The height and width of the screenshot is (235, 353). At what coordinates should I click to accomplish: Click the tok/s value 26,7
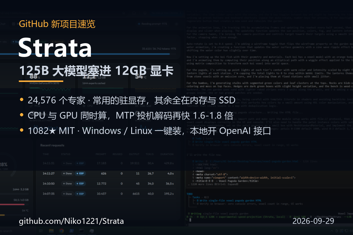151,173
